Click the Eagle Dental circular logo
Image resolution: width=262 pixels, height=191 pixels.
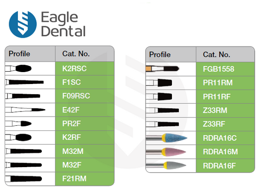23,24
